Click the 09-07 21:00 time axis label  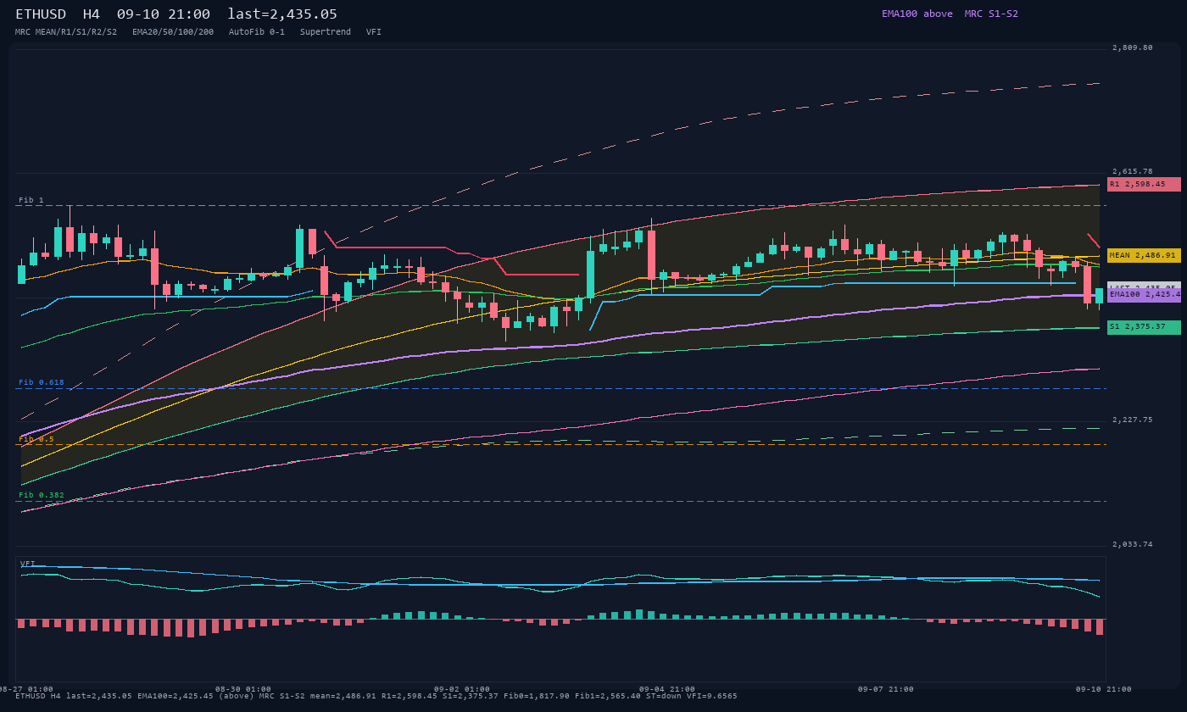[x=886, y=689]
